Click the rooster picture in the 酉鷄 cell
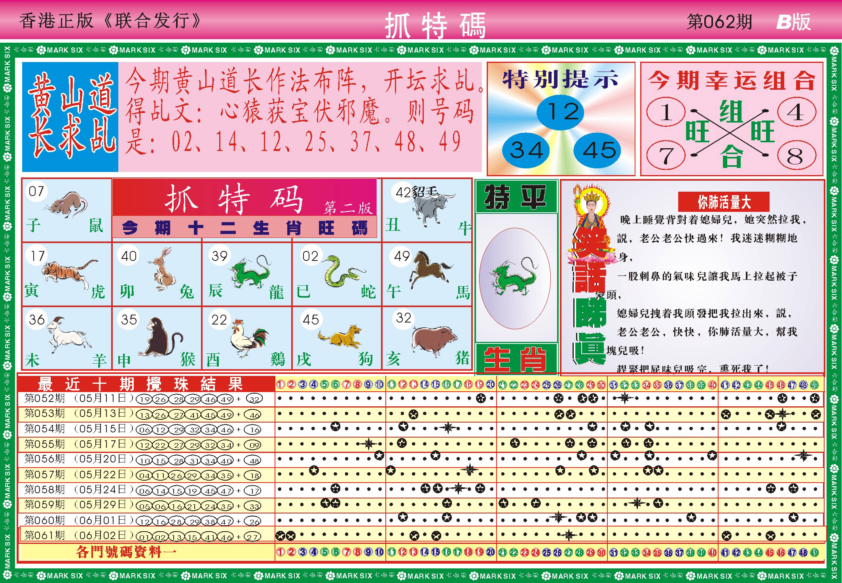Viewport: 842px width, 583px height. pos(249,338)
